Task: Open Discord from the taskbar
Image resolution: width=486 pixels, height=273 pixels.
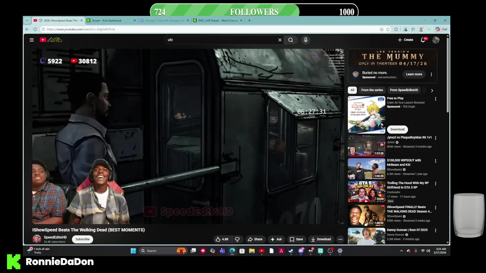Action: tap(301, 251)
